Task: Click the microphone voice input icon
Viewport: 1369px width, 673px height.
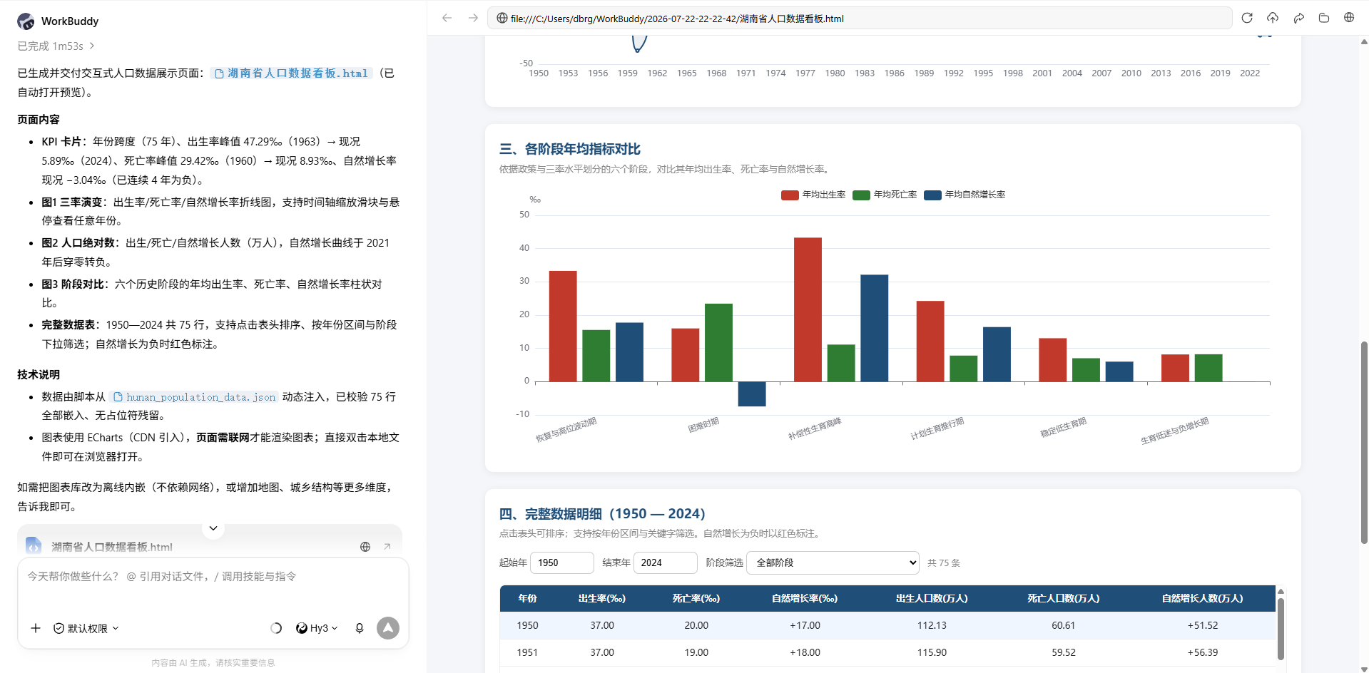Action: 360,628
